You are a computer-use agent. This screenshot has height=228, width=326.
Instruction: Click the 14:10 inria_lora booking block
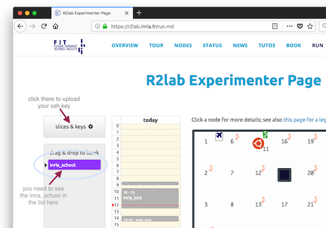[150, 219]
